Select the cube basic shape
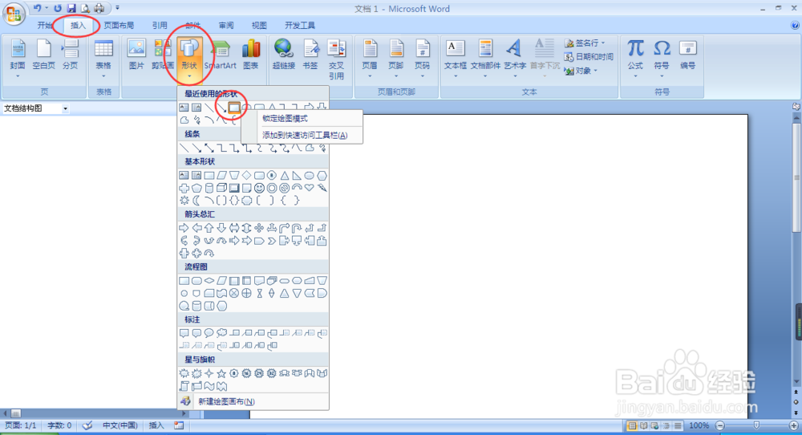The image size is (802, 435). tap(221, 188)
